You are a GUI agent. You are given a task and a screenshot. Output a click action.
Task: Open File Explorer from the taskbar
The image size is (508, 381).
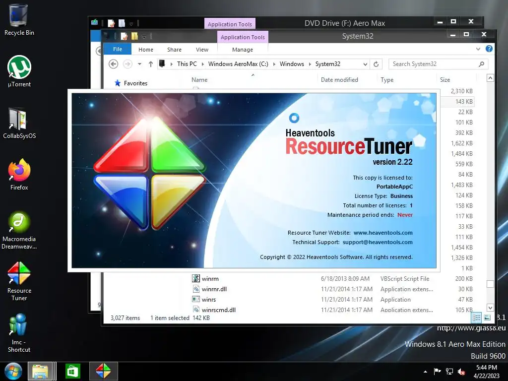(x=40, y=371)
